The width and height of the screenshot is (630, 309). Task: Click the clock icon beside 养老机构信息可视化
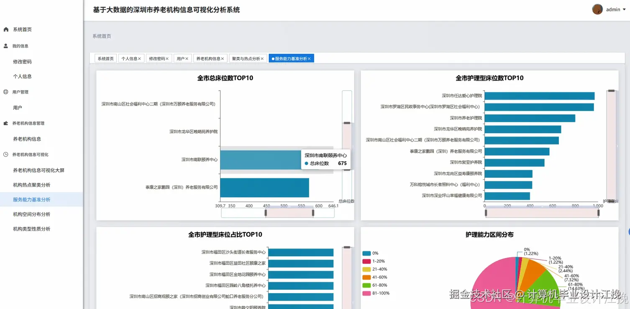pos(6,154)
